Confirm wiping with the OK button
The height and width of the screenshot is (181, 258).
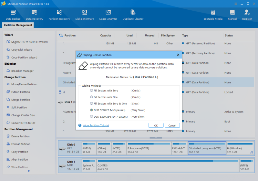point(156,125)
